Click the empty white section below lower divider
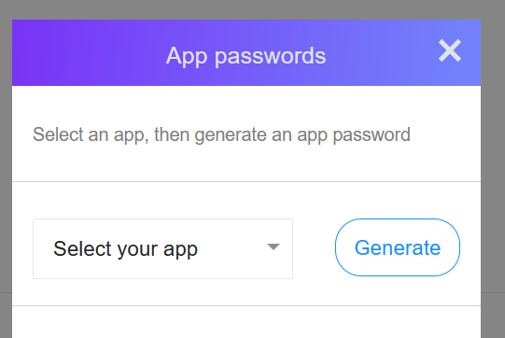505x338 pixels. [x=246, y=322]
